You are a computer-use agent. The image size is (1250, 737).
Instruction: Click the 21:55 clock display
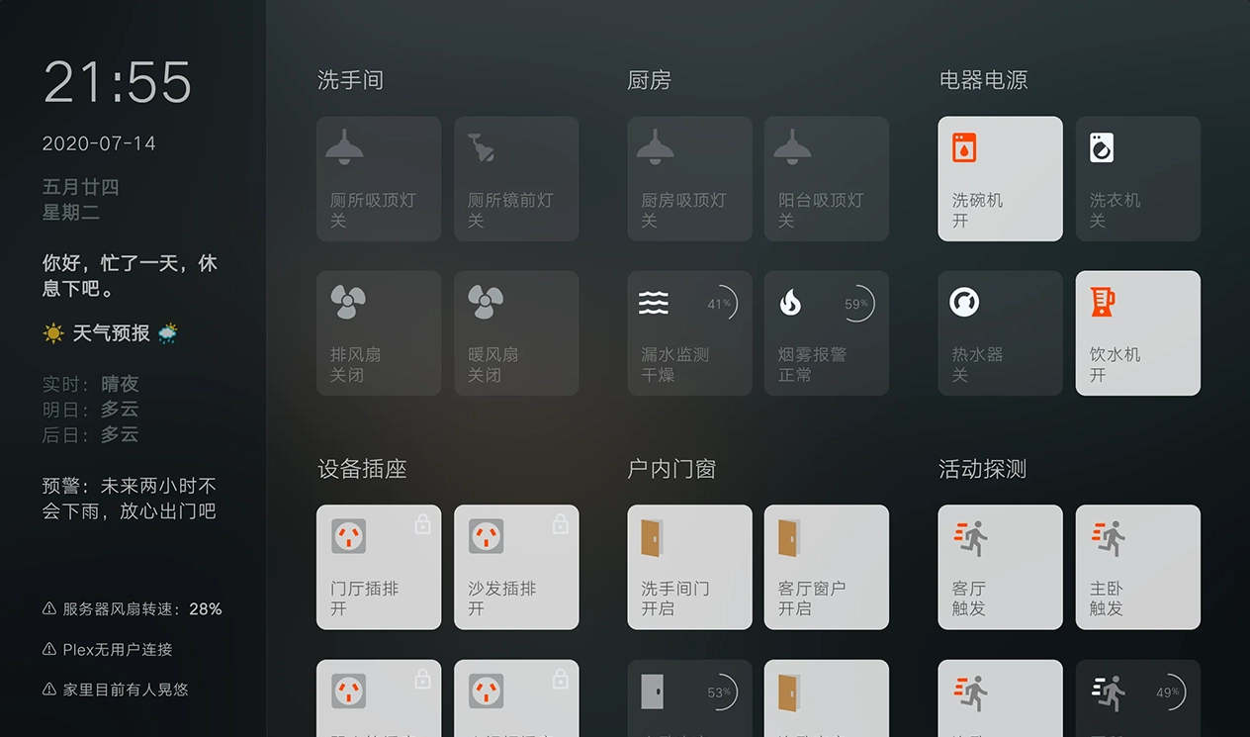coord(117,82)
